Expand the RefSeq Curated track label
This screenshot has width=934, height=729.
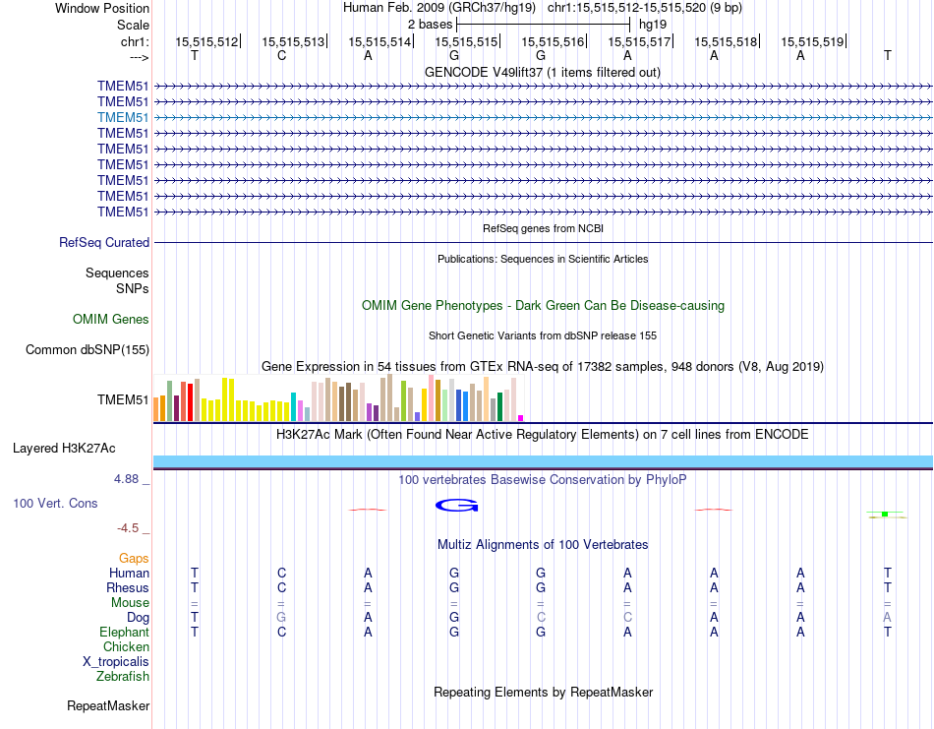[x=104, y=243]
